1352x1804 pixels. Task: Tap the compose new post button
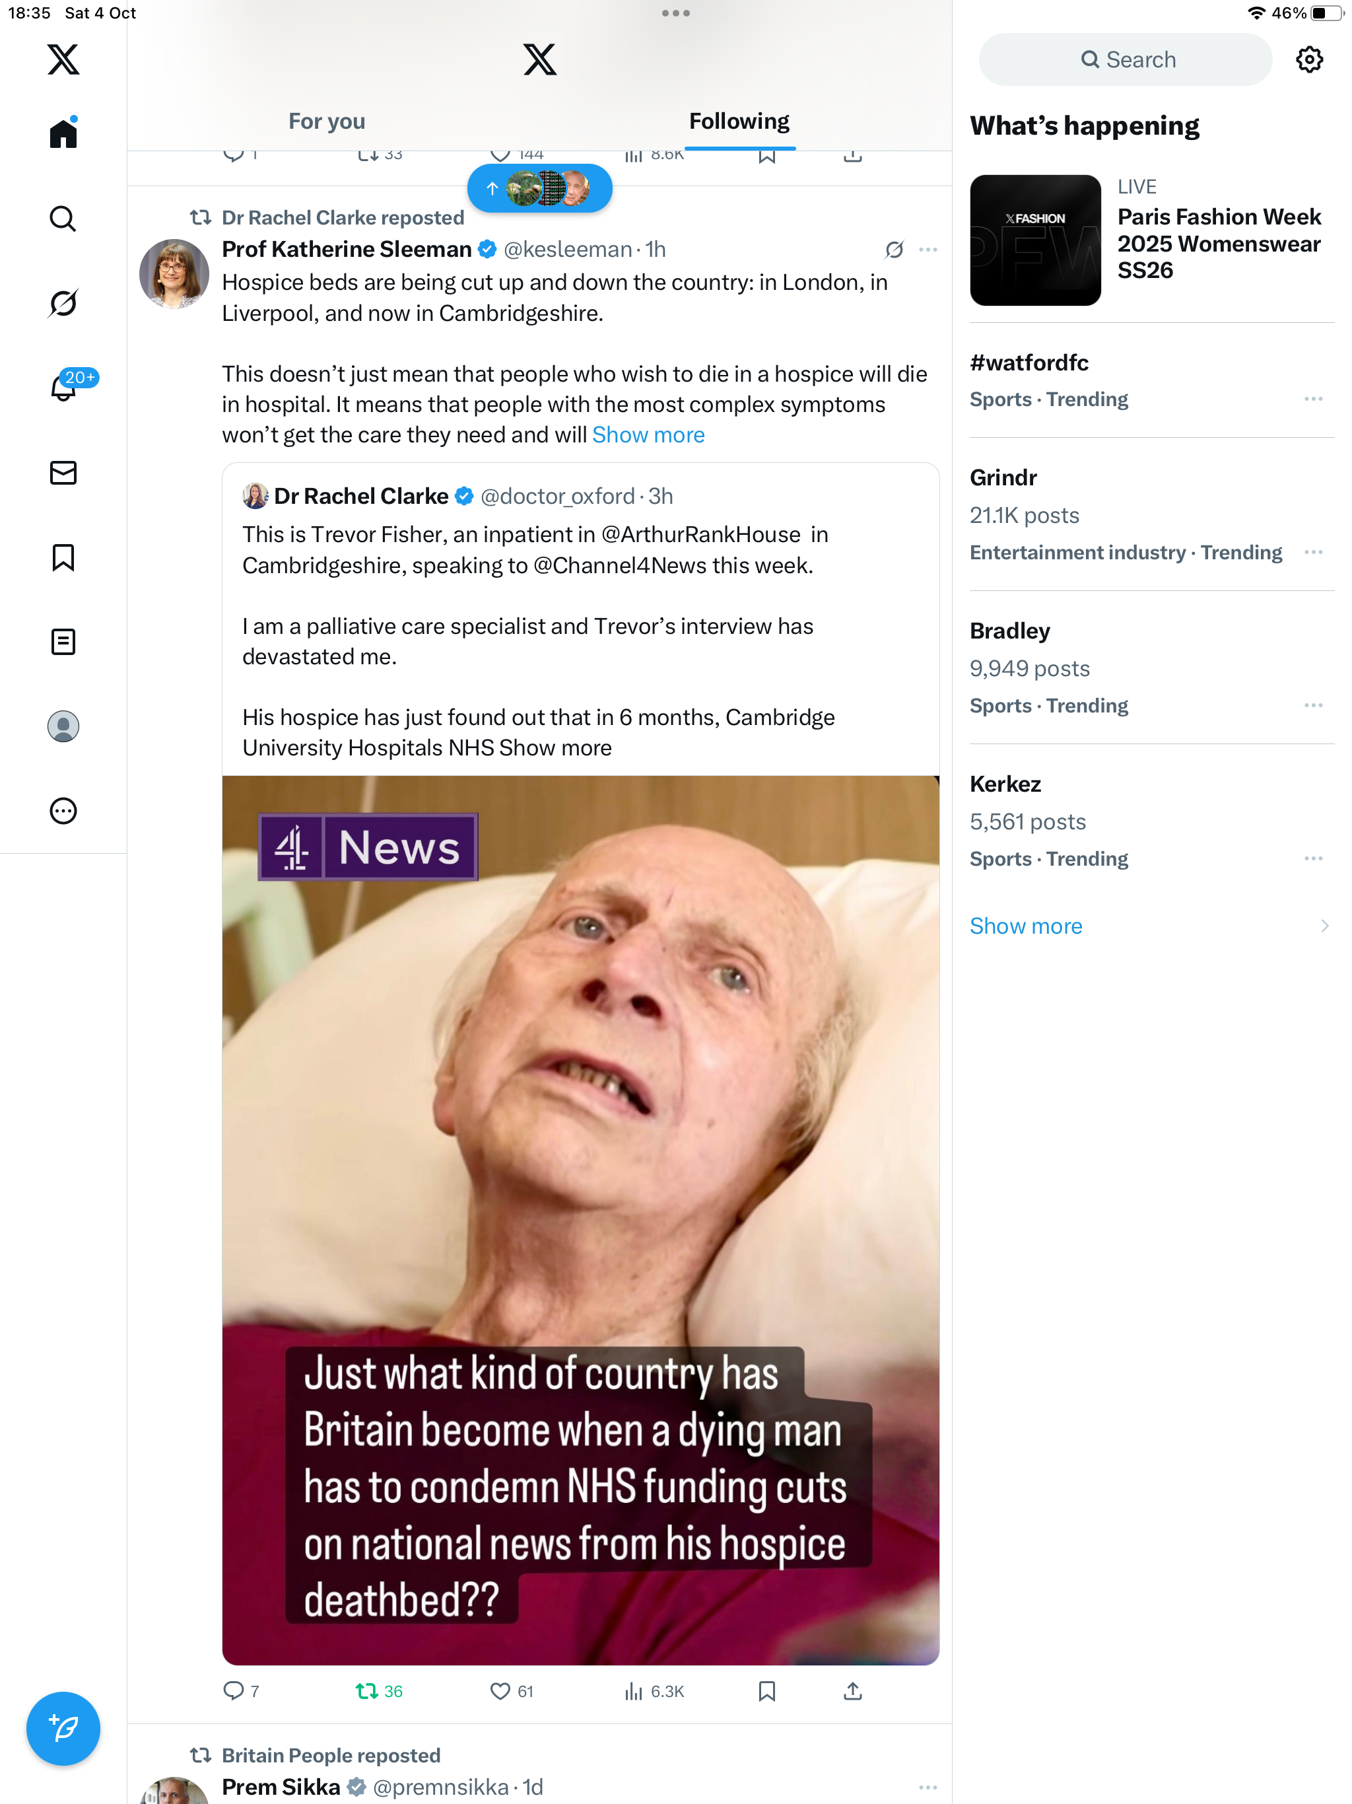(63, 1728)
